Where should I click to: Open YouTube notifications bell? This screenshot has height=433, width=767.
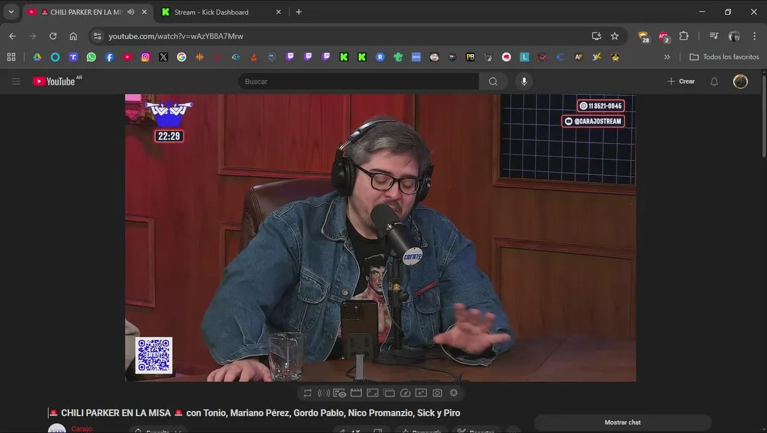[714, 81]
